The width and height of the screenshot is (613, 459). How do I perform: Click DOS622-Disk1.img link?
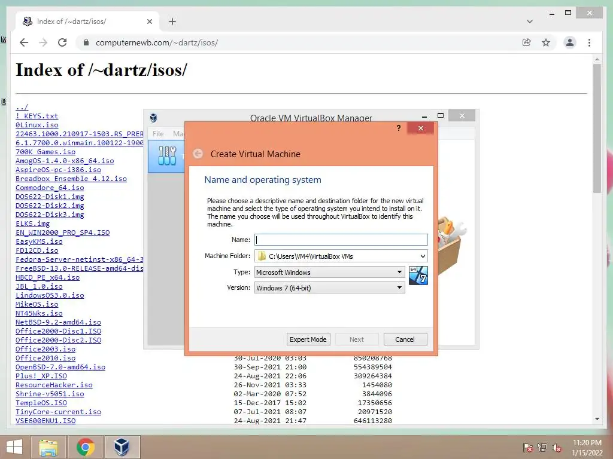coord(50,197)
